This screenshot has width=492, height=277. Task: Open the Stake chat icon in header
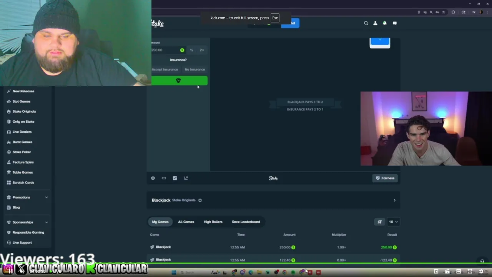pyautogui.click(x=395, y=23)
